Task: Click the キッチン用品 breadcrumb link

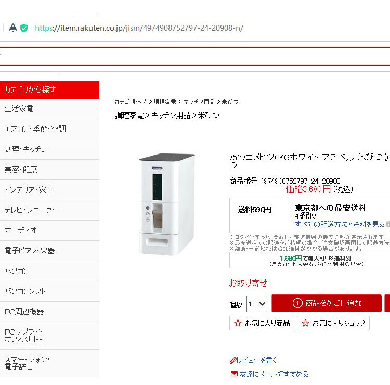Action: pos(199,102)
